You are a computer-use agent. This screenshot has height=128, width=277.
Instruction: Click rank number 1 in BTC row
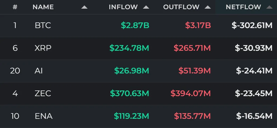15,25
